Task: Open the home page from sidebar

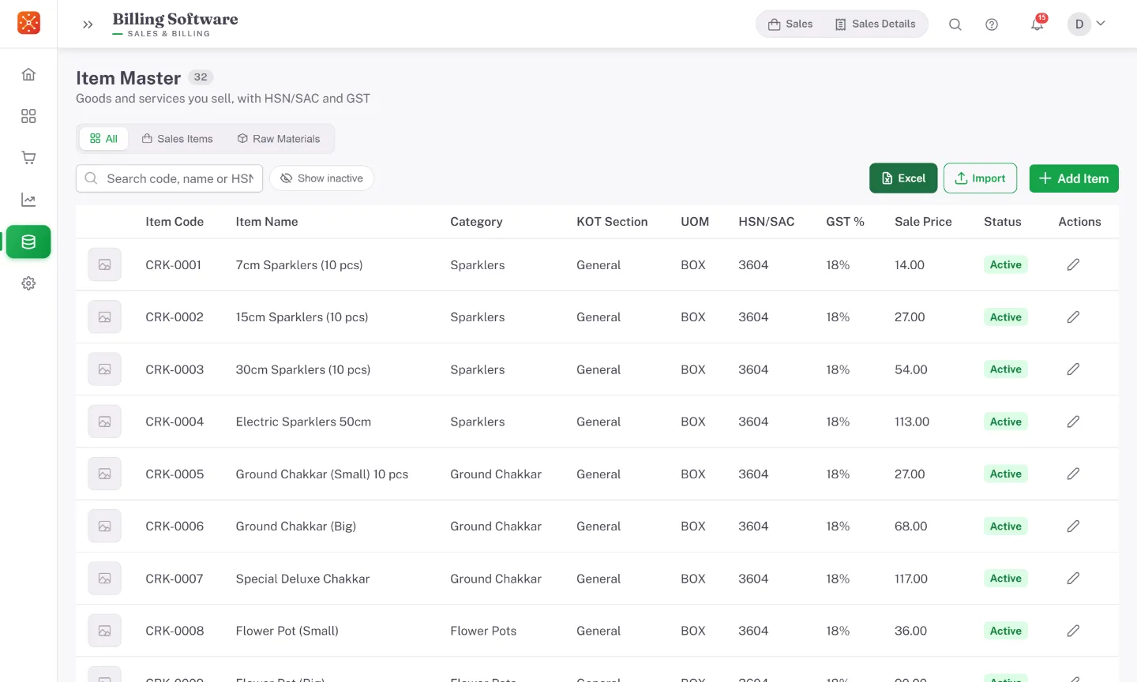Action: pos(28,74)
